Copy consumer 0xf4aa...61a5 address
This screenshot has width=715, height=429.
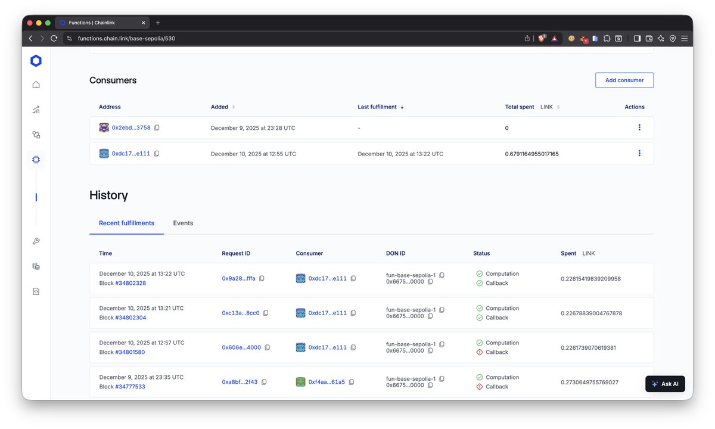352,382
